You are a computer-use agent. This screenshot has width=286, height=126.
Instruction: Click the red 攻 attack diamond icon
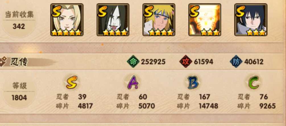point(186,61)
